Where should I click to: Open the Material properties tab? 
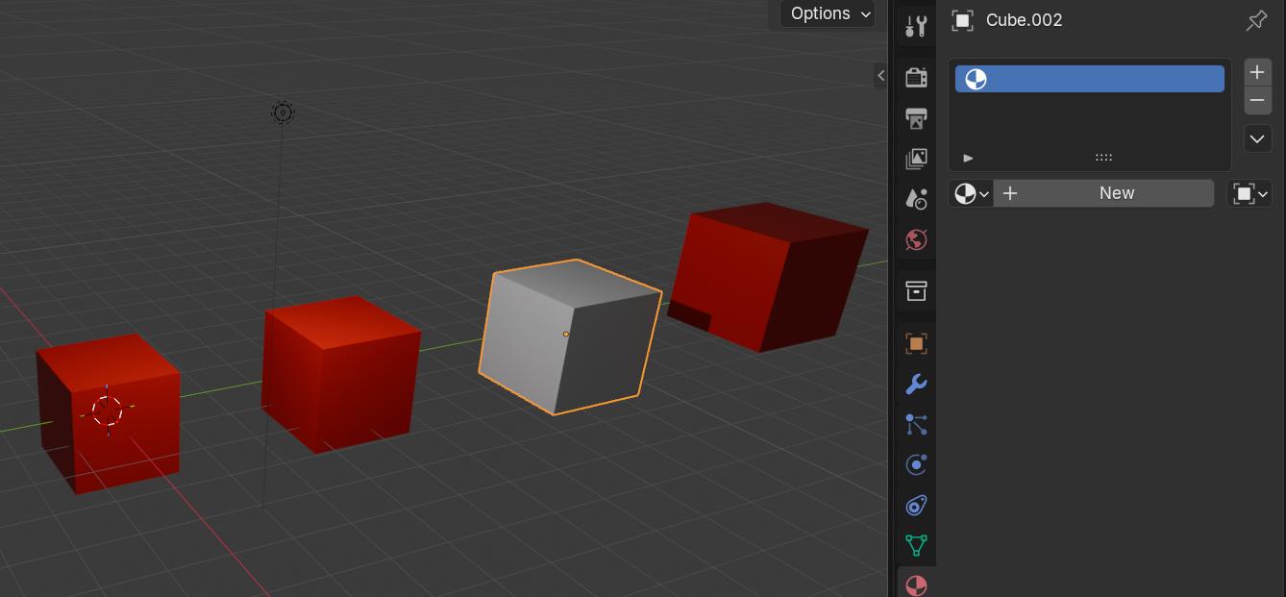(916, 585)
